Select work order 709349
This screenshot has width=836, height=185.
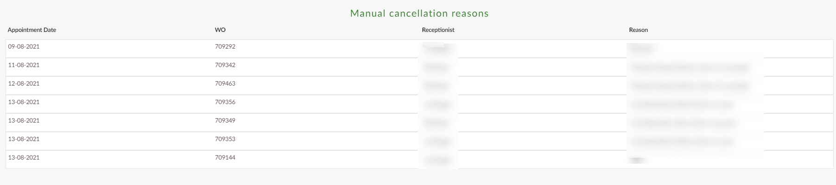point(225,121)
